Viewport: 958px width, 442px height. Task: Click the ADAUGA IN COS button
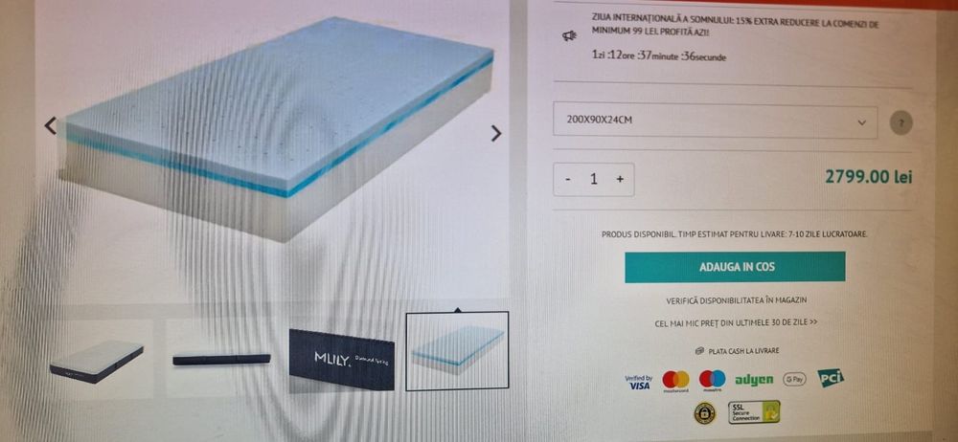pyautogui.click(x=735, y=267)
